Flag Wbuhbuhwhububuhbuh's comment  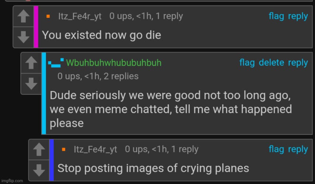[247, 63]
